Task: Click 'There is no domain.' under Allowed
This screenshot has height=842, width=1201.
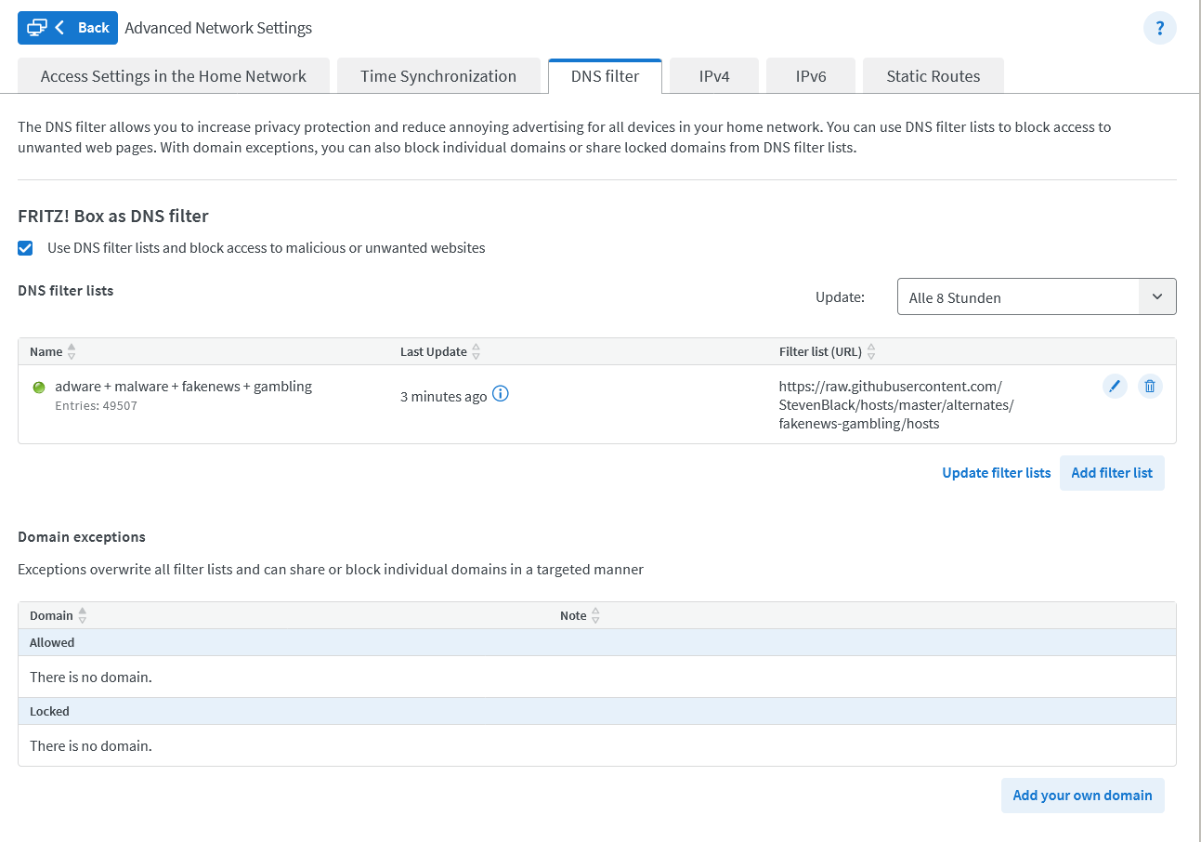Action: pos(91,677)
